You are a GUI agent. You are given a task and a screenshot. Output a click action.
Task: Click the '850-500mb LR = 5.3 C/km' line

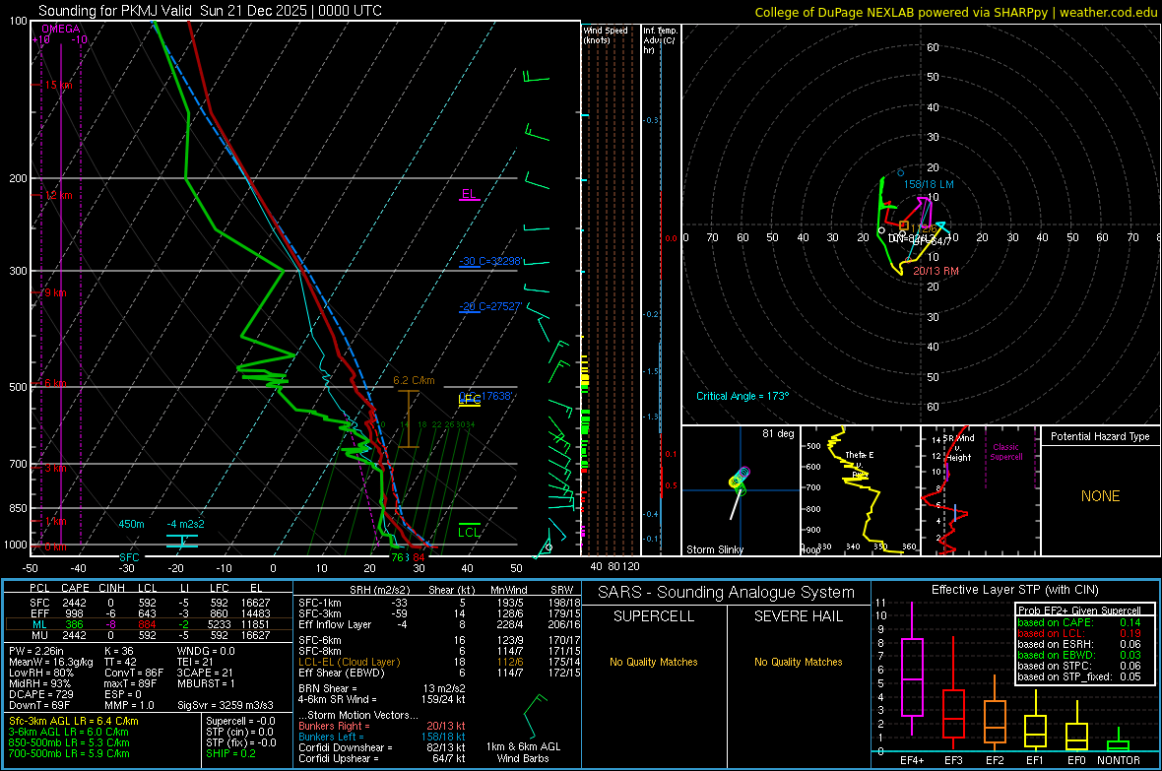pyautogui.click(x=69, y=742)
